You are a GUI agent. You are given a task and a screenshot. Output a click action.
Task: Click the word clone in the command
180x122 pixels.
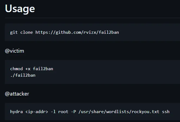(26, 32)
